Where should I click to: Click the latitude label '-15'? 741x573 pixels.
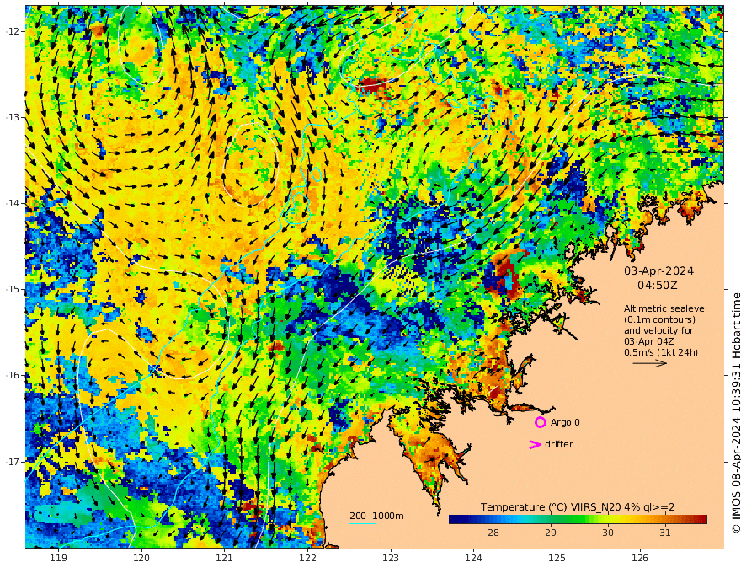(13, 289)
